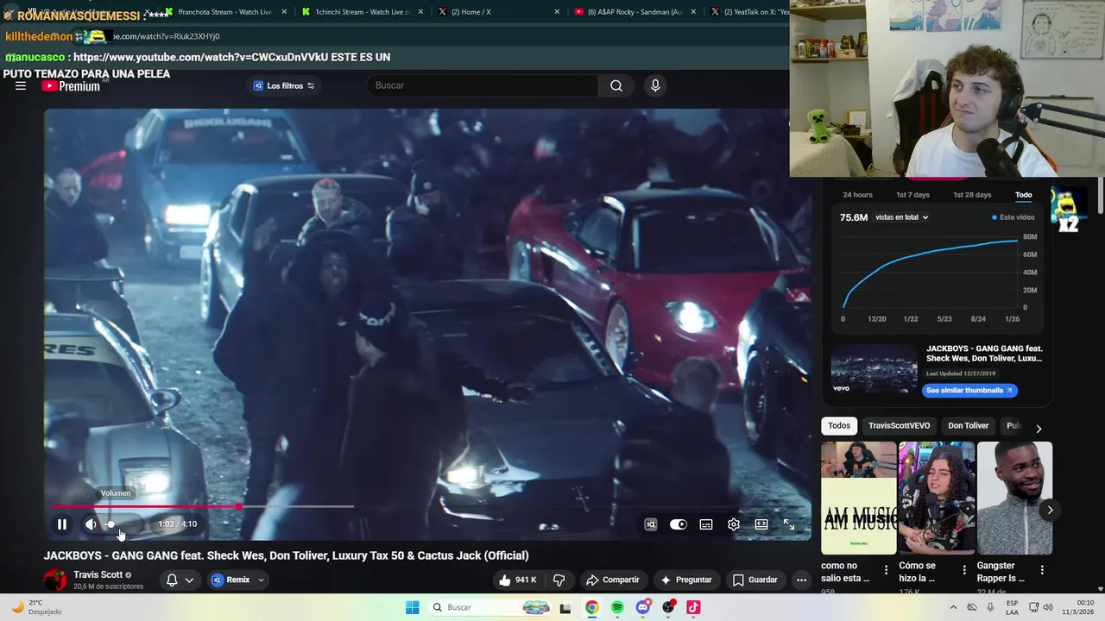Click See similar thumbnails button
Viewport: 1105px width, 621px height.
coord(969,390)
